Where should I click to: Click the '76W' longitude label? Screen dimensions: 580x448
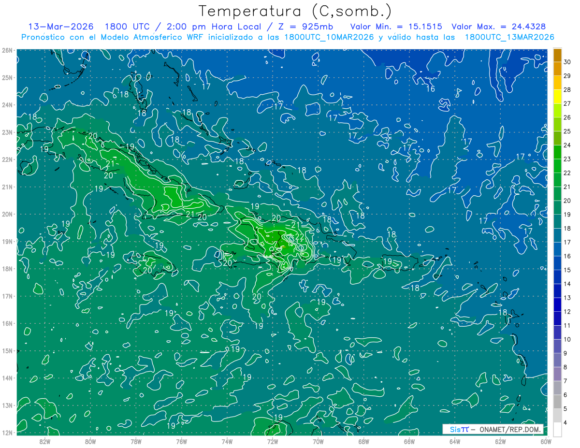pyautogui.click(x=181, y=441)
